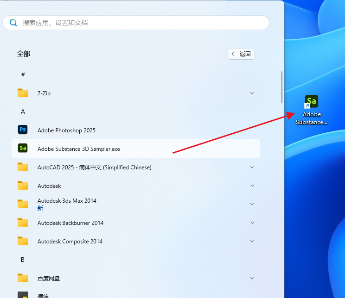Open the 7-Zip folder icon
The image size is (345, 298).
pyautogui.click(x=23, y=93)
